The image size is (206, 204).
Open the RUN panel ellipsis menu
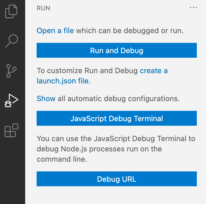[x=193, y=8]
